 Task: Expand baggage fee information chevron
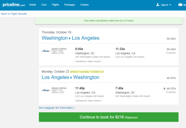[x=74, y=108]
